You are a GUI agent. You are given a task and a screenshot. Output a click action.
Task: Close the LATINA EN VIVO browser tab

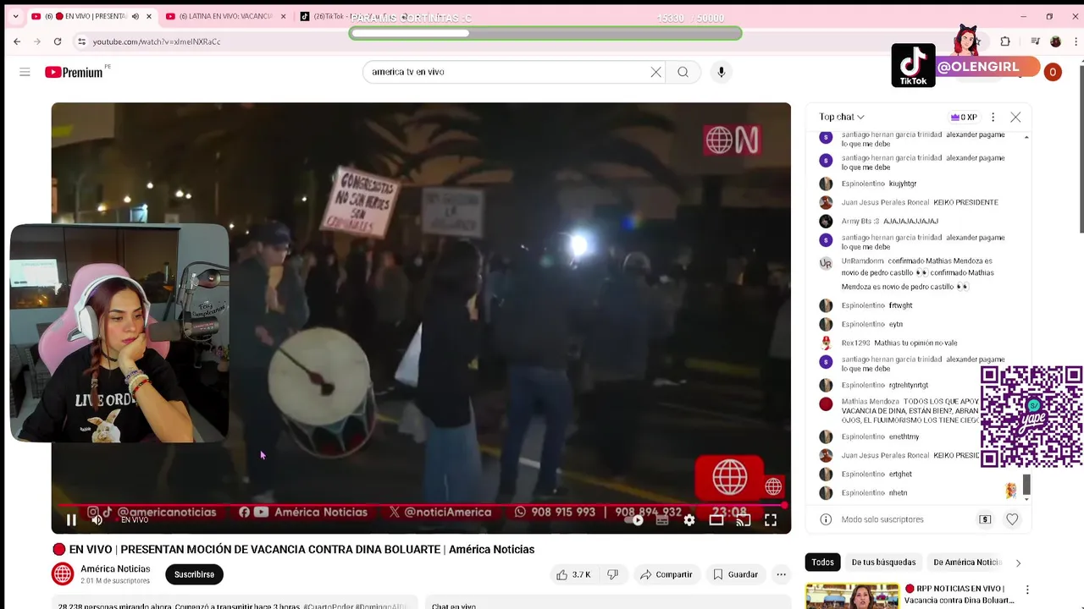tap(283, 16)
